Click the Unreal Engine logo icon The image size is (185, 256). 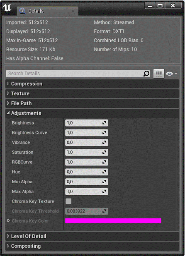tap(7, 7)
